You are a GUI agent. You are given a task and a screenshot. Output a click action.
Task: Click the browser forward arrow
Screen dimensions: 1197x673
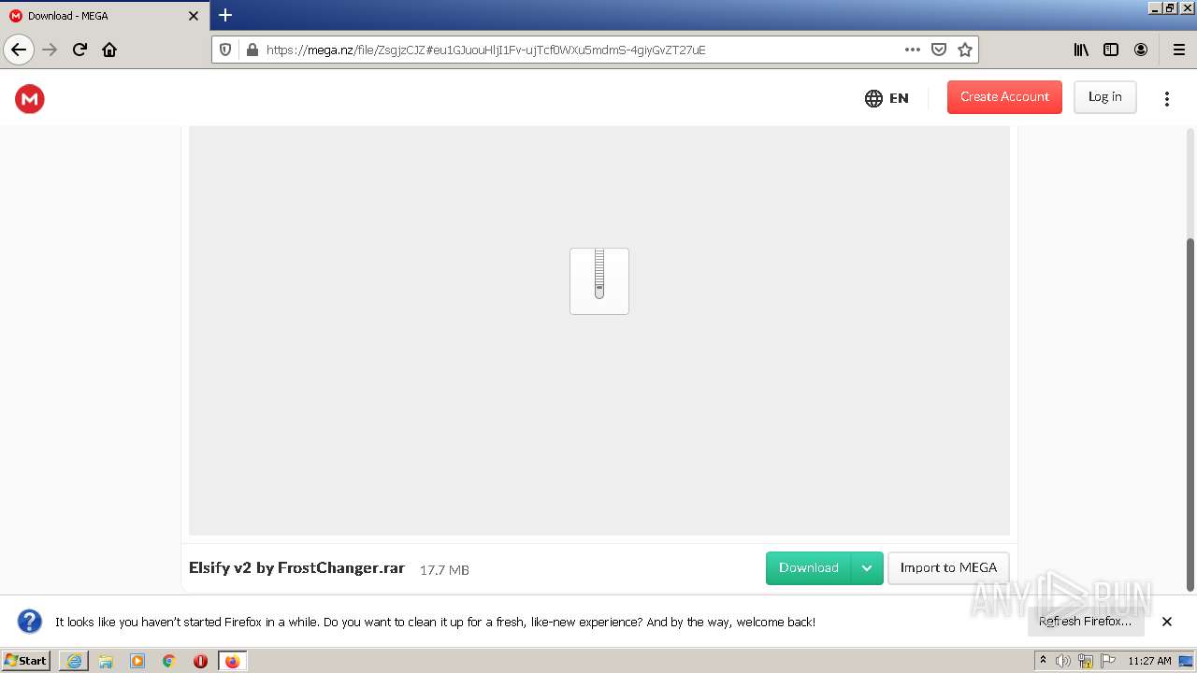pyautogui.click(x=50, y=50)
